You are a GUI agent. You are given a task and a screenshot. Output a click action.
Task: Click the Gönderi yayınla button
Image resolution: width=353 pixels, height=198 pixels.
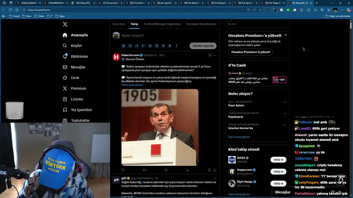coord(203,46)
